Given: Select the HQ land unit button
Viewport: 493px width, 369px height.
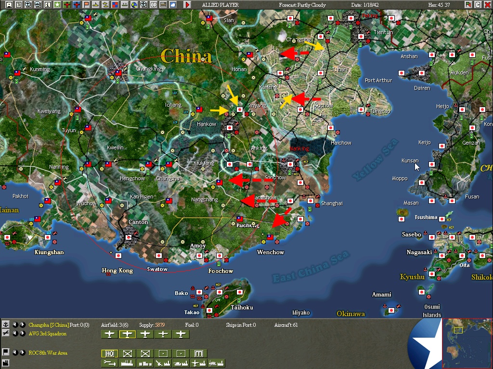Looking at the screenshot, I should pyautogui.click(x=109, y=354).
